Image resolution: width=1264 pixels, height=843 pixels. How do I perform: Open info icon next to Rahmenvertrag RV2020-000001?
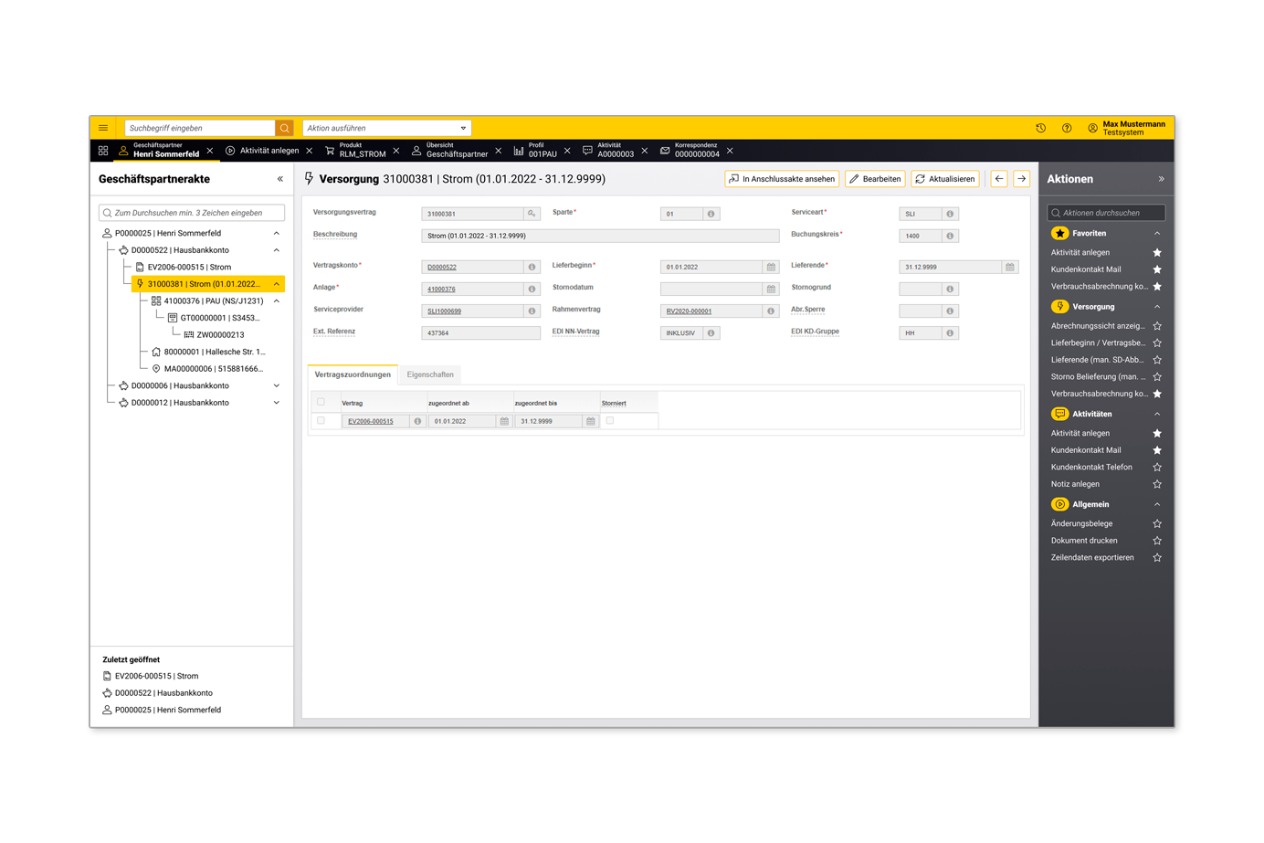[771, 311]
